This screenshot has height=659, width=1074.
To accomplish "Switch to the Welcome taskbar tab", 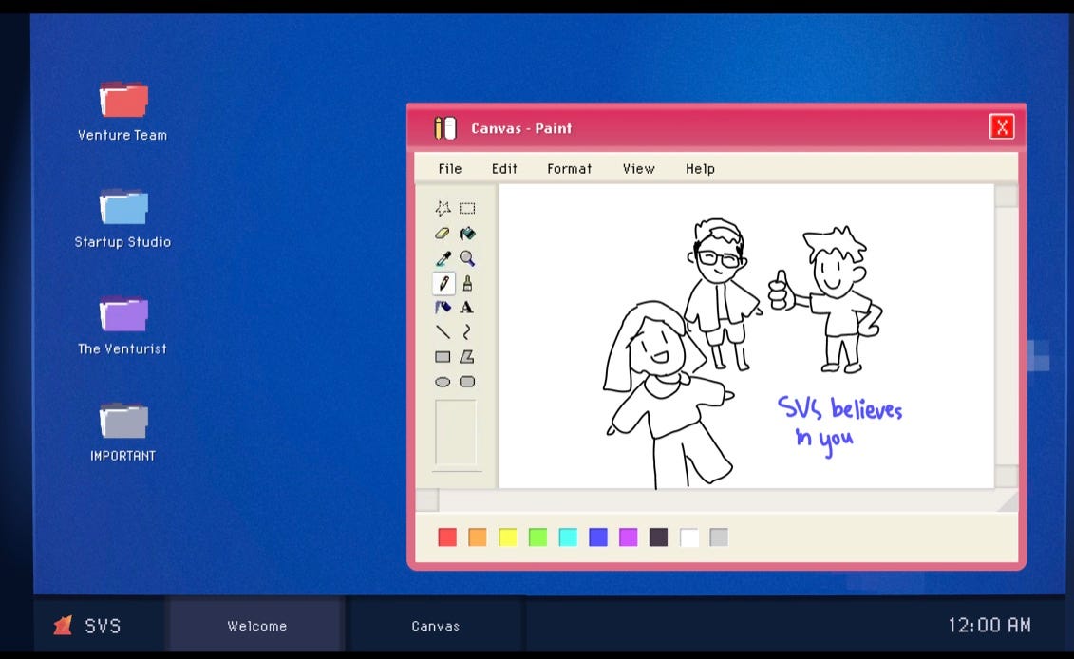I will pyautogui.click(x=256, y=625).
